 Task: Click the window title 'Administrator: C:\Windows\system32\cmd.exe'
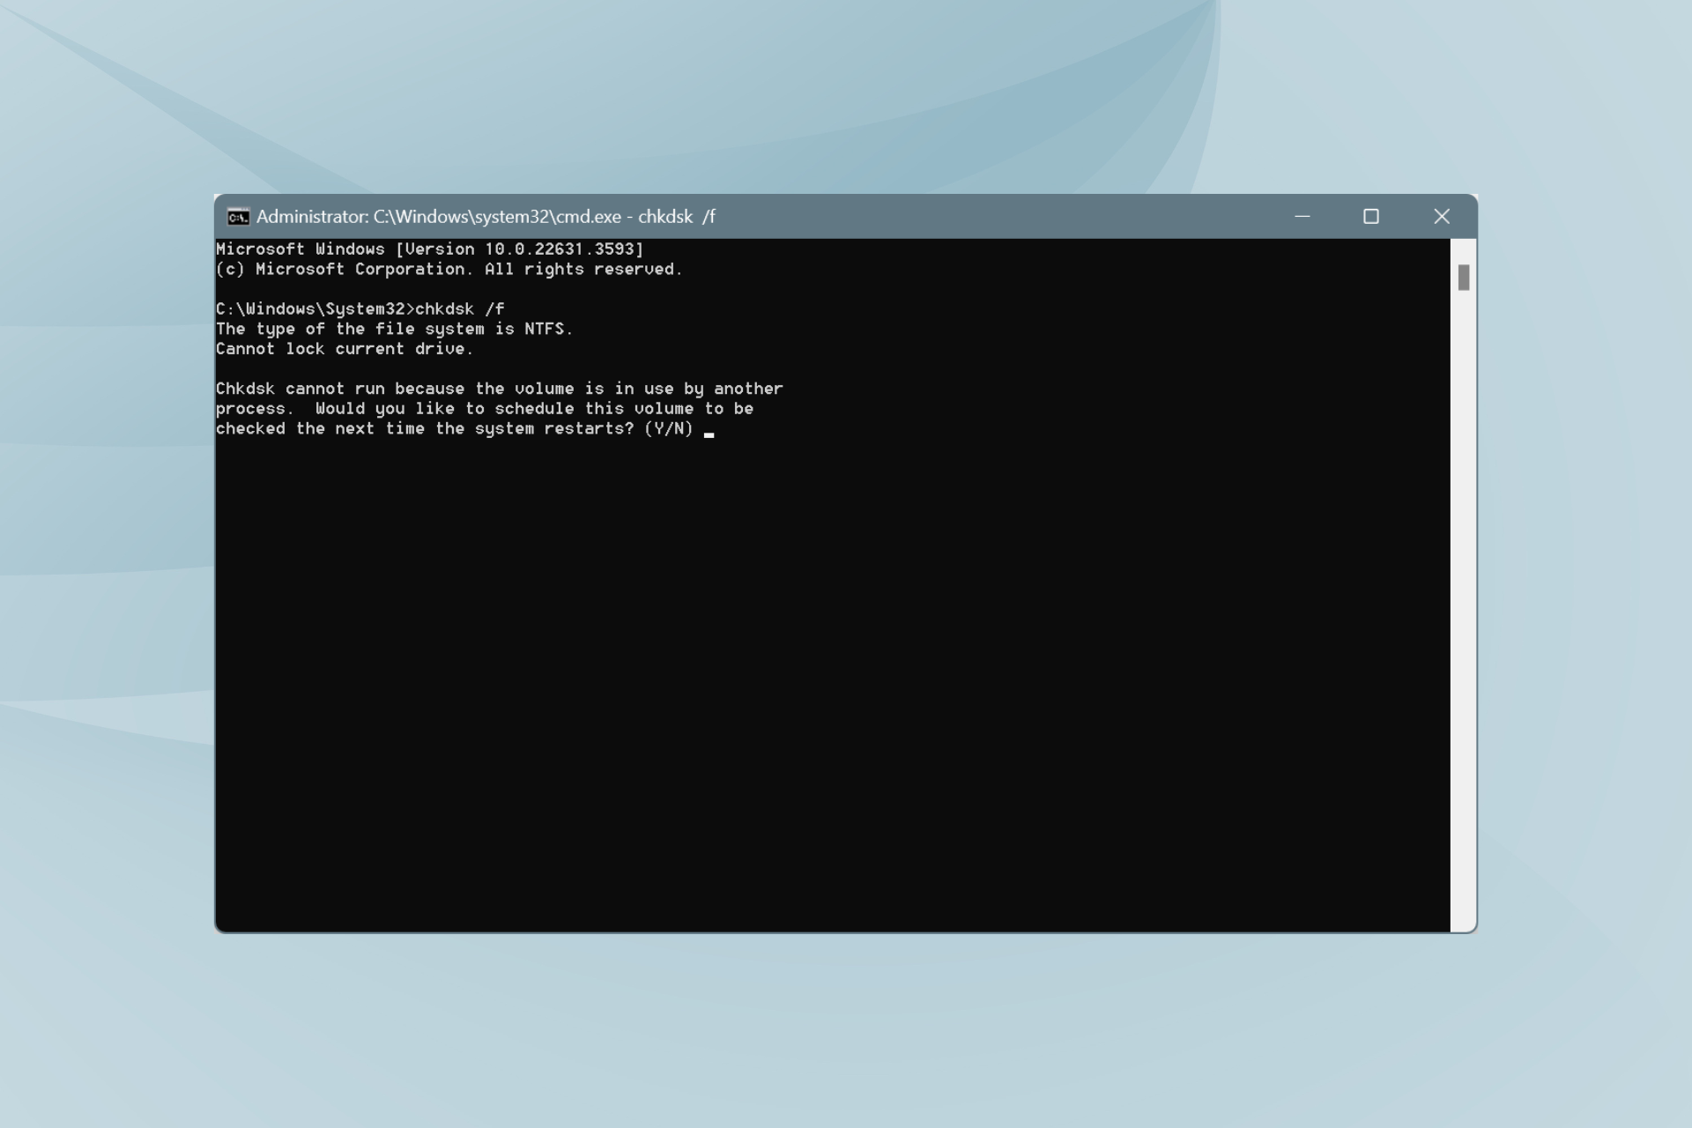point(486,217)
